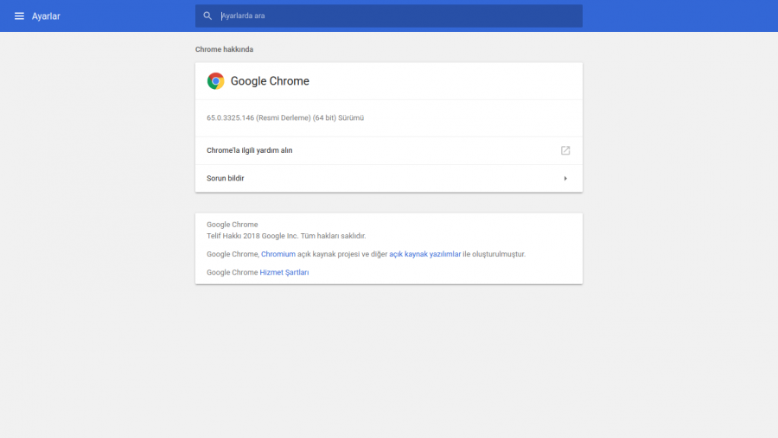Screen dimensions: 778x438
Task: Click the version number 65.0.3325.146
Action: pos(230,117)
